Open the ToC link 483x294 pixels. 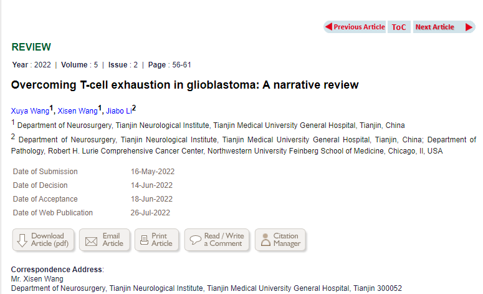point(399,27)
